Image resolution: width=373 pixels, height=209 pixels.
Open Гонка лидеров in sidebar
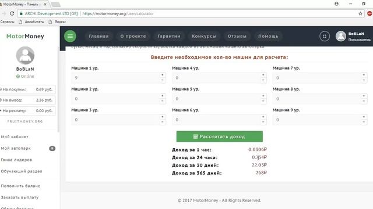click(x=16, y=160)
